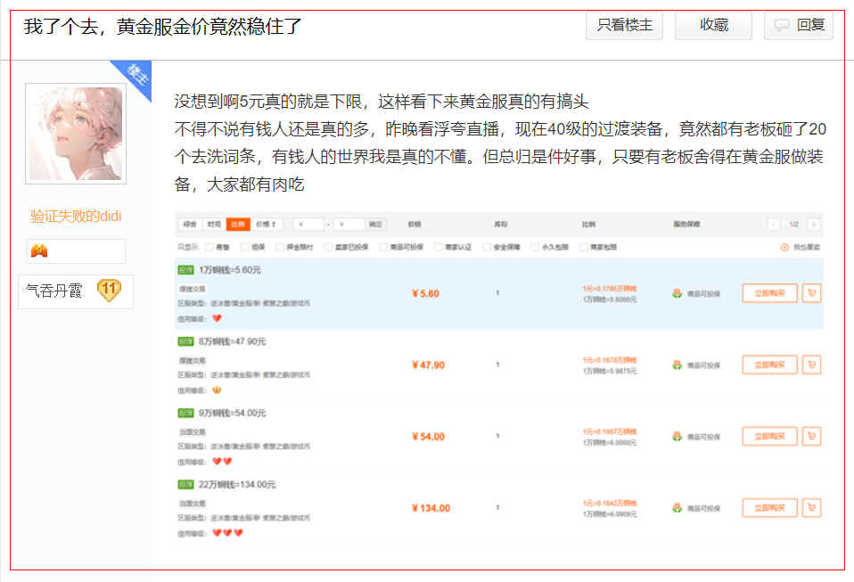
Task: Open listing title 22万铜钱=134.00元
Action: click(x=237, y=485)
